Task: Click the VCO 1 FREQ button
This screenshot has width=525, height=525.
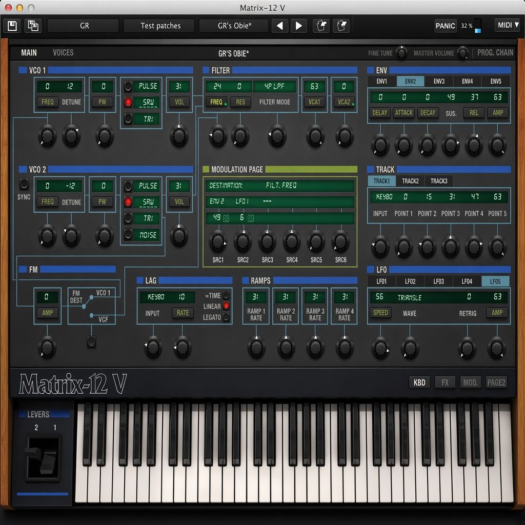Action: click(x=47, y=102)
